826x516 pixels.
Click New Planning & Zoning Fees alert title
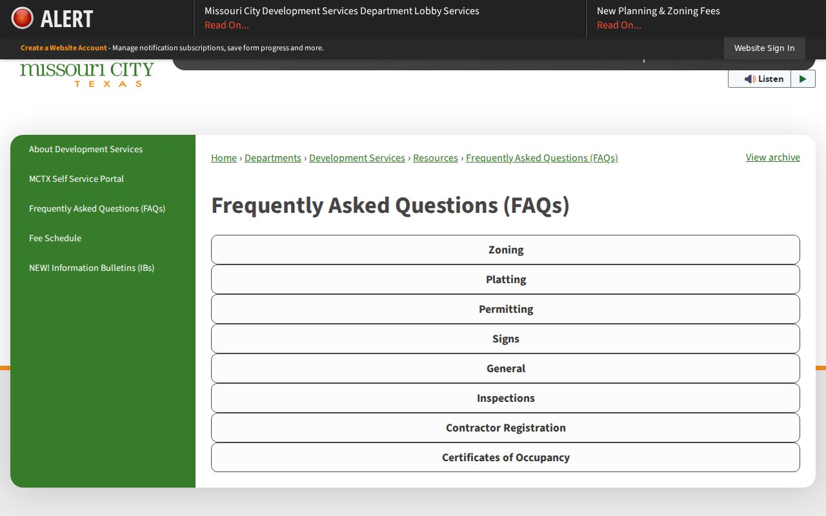point(658,11)
